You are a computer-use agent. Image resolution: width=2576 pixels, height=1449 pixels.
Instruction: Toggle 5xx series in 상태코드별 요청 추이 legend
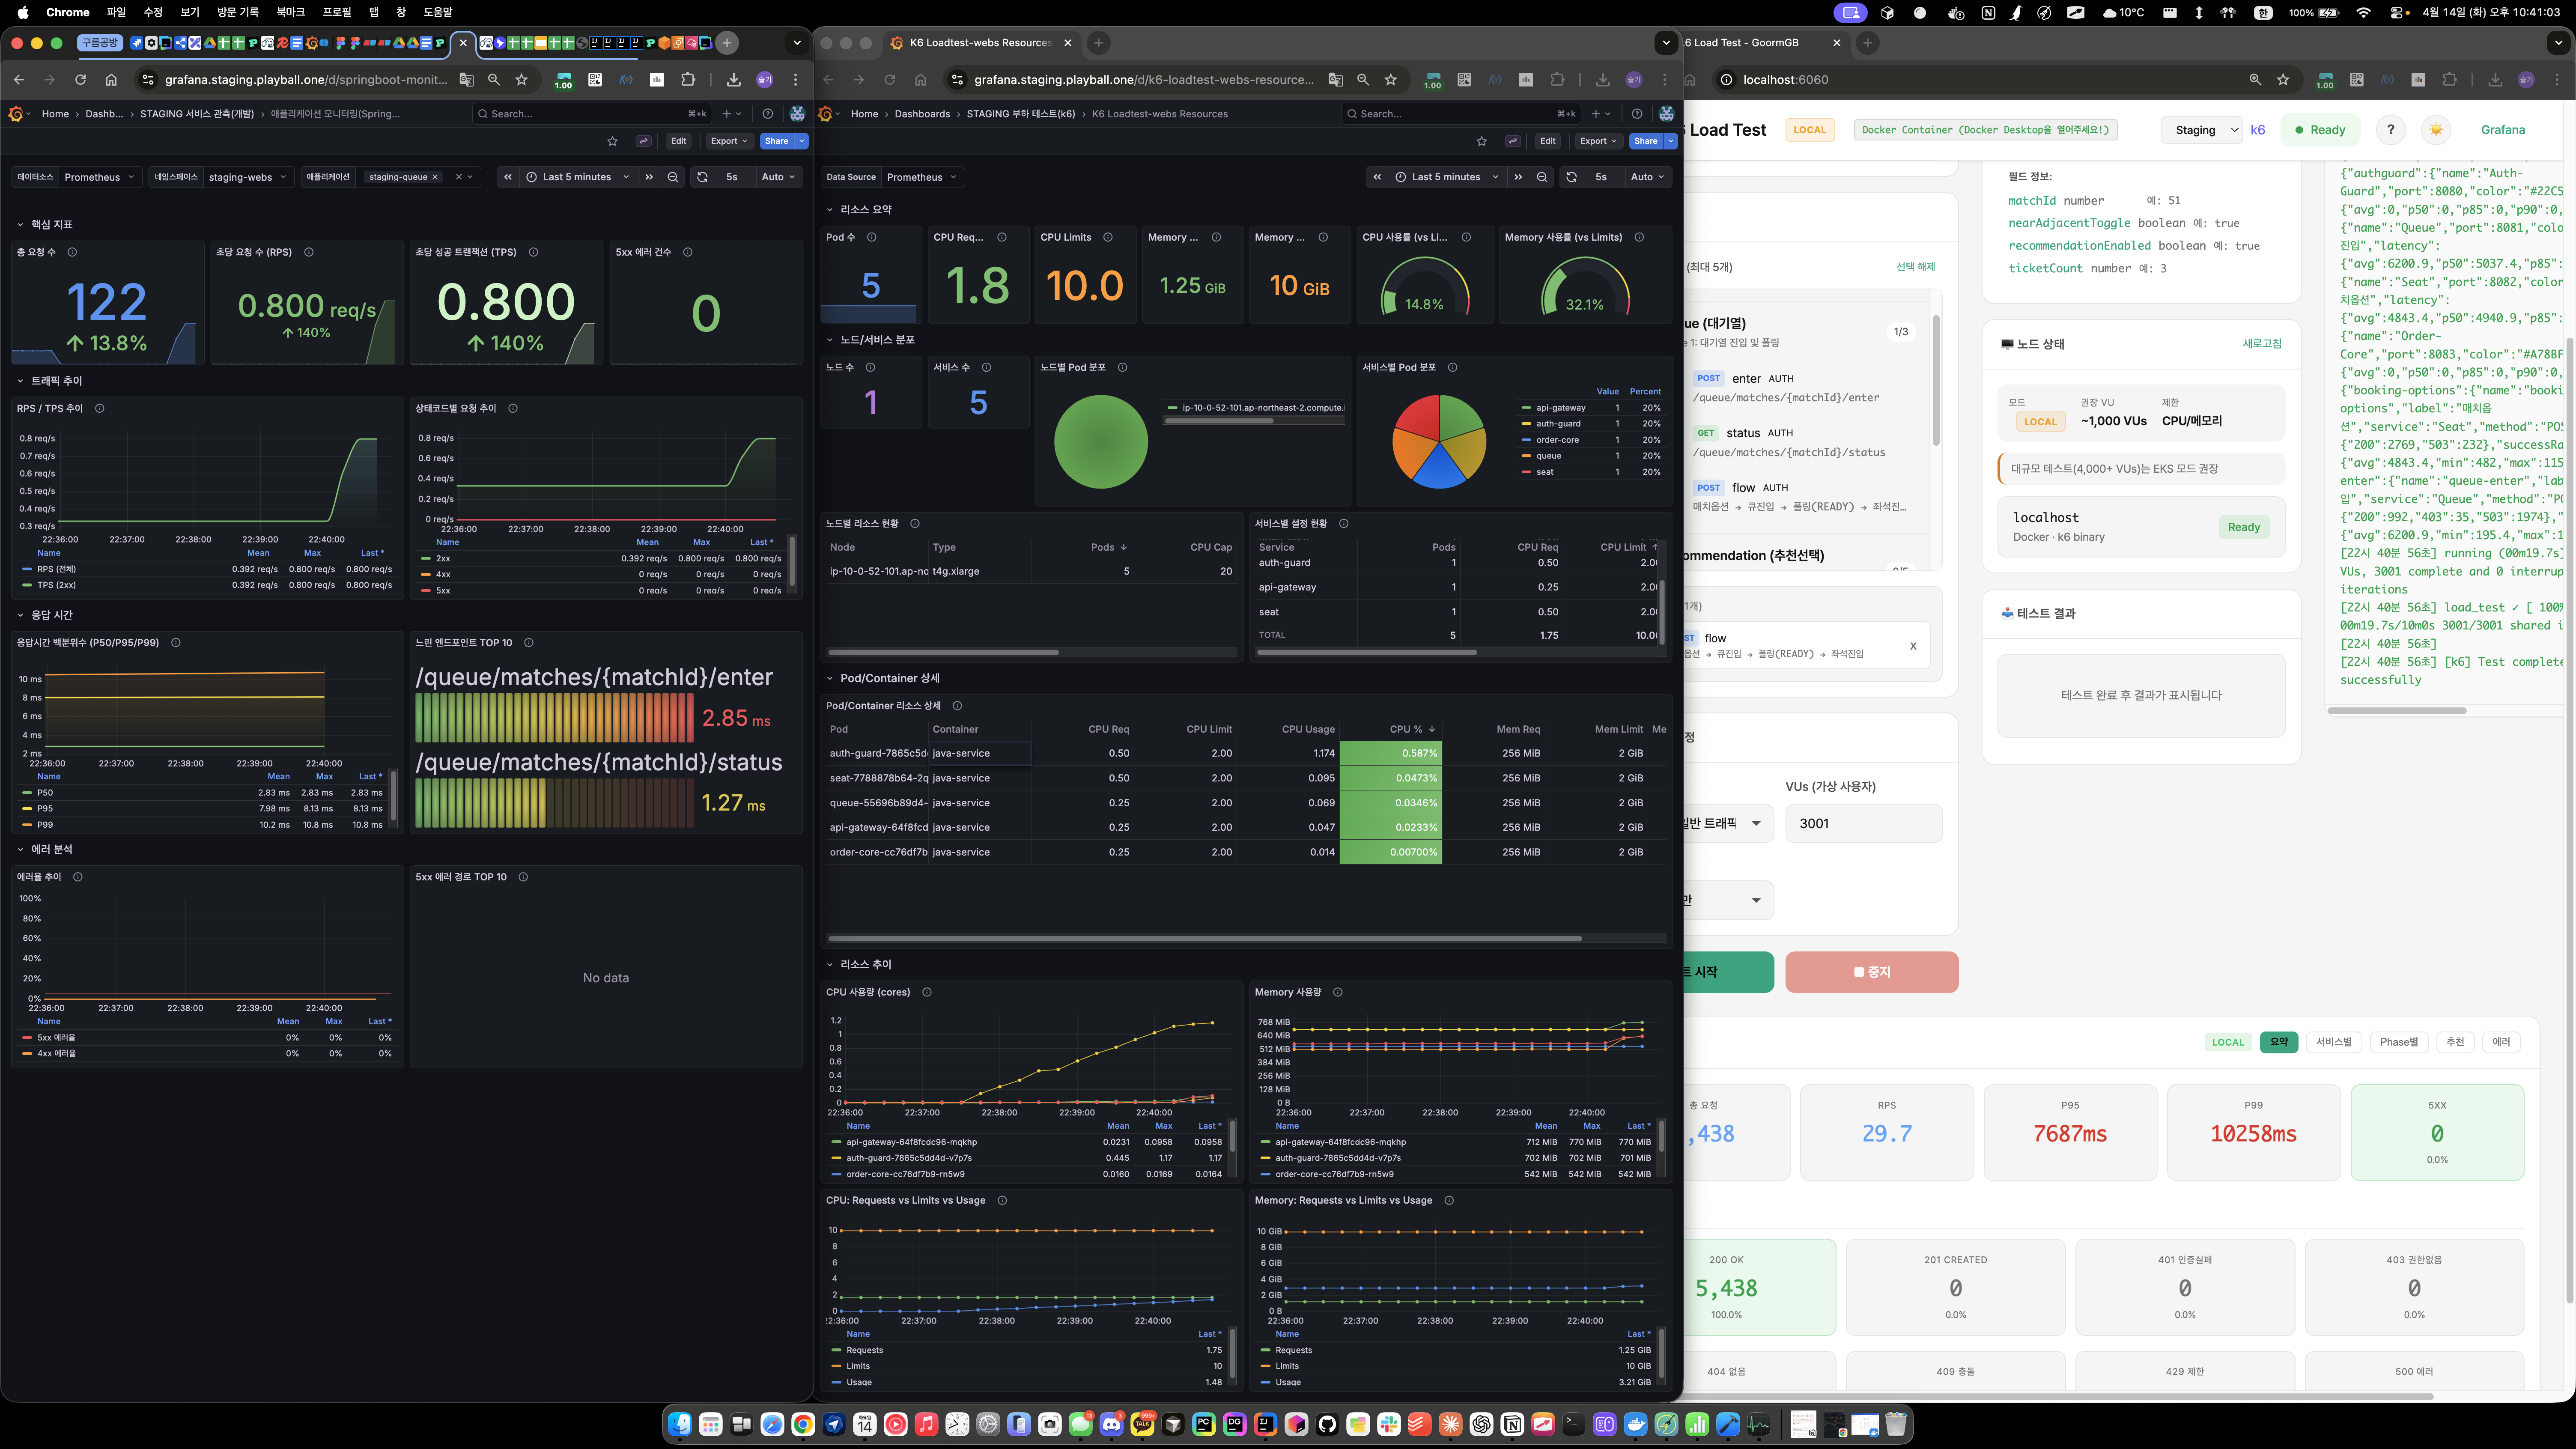[x=443, y=590]
